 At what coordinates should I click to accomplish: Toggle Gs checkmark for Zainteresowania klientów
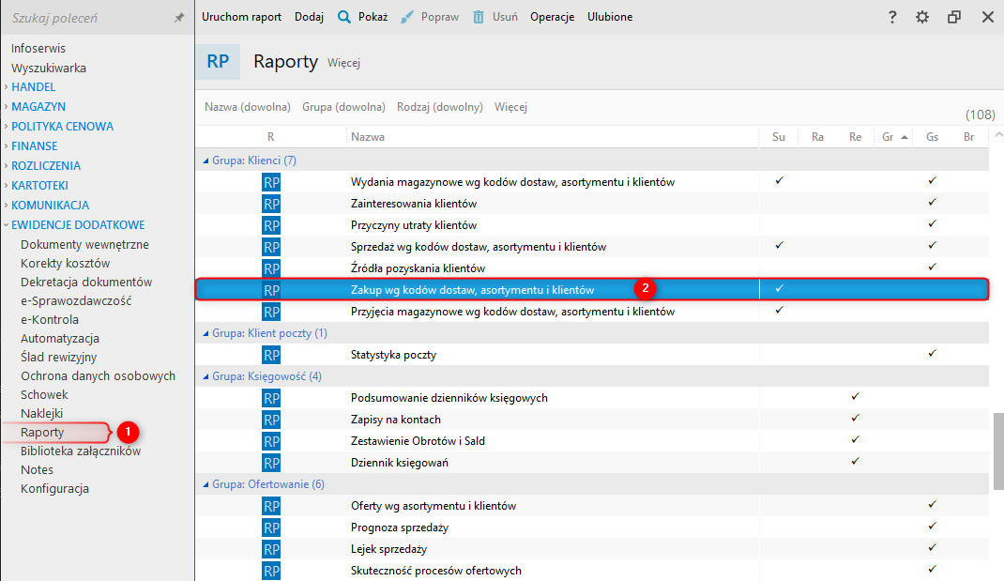[x=932, y=202]
